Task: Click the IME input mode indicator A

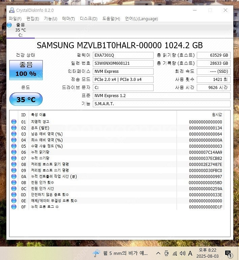Action: [x=190, y=253]
